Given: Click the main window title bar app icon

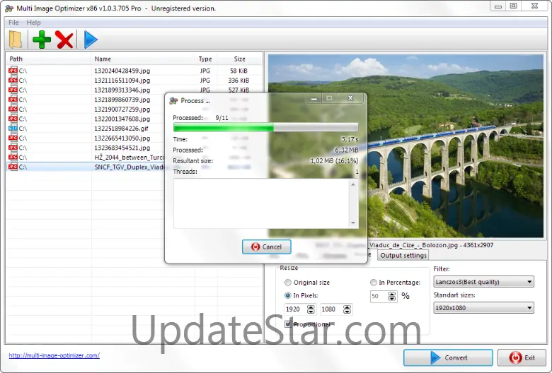Looking at the screenshot, I should [9, 8].
